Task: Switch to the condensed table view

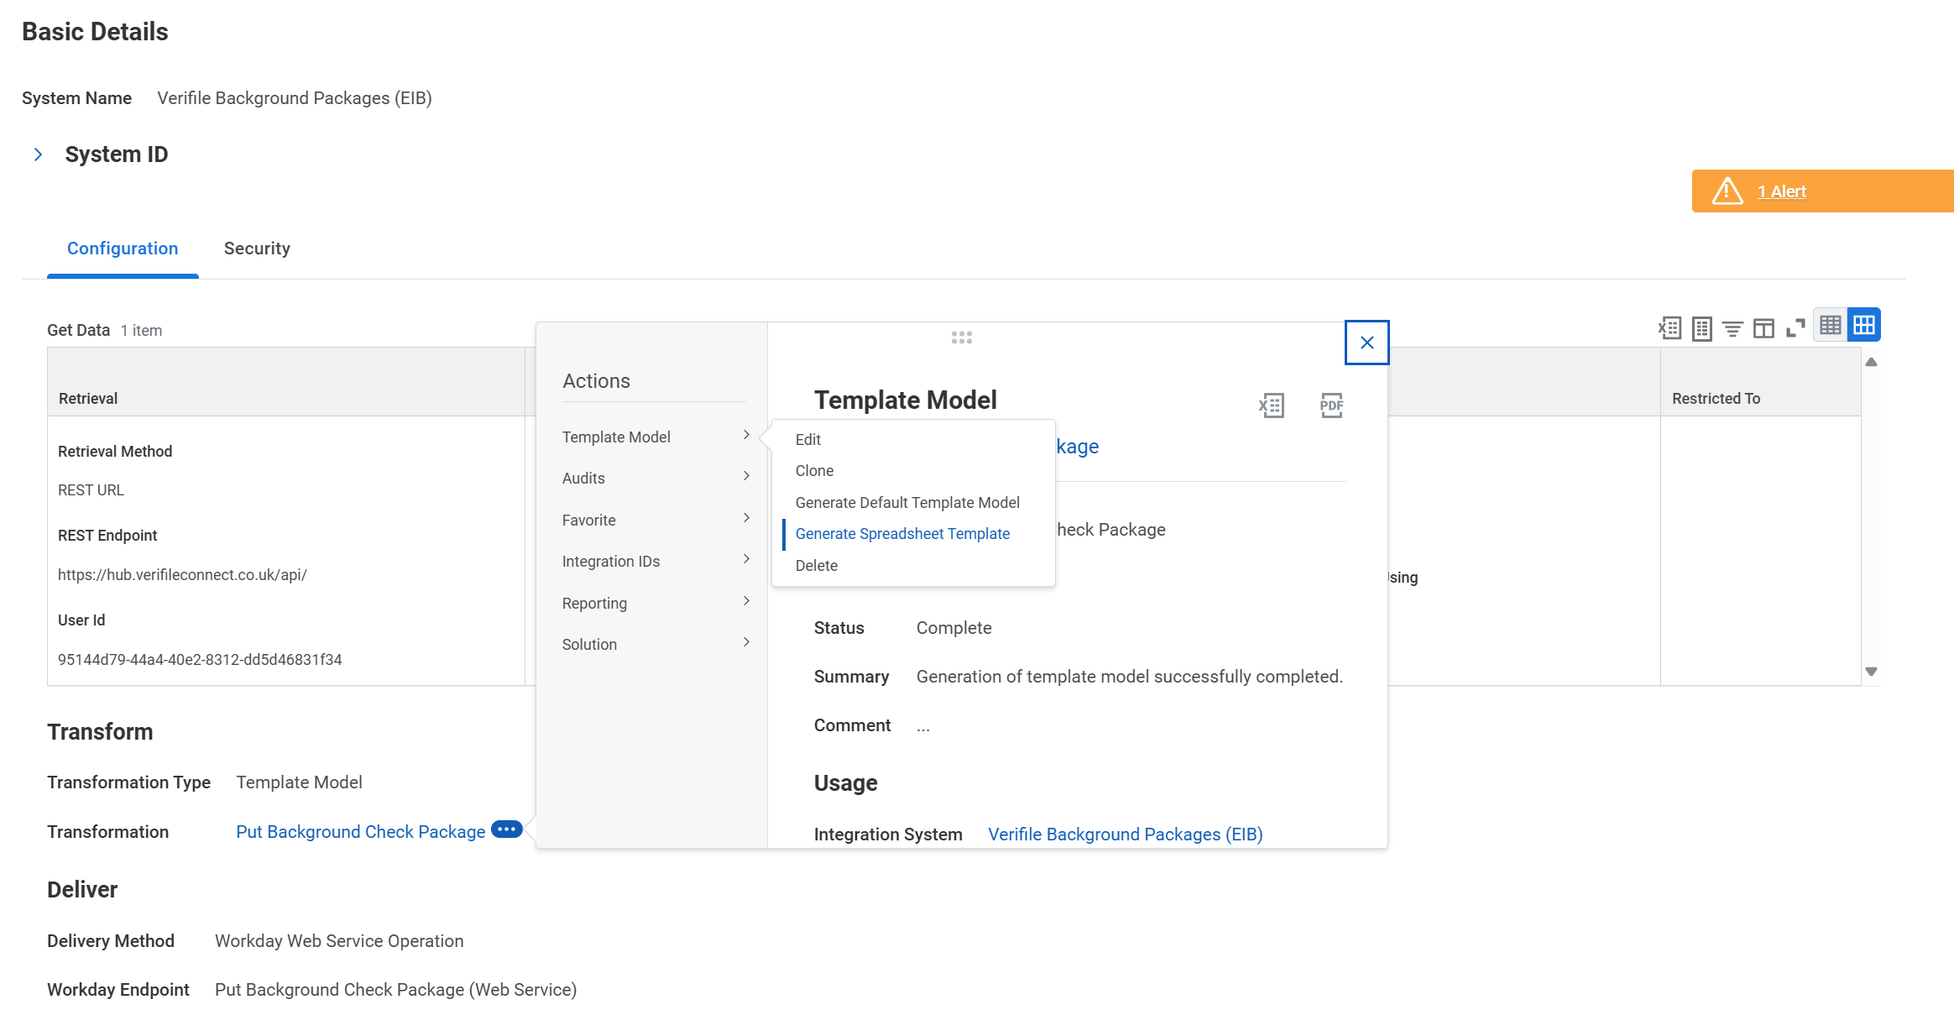Action: click(1831, 325)
